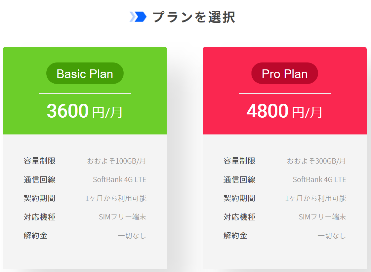
Task: Click Pro Plan's 対応機種 label
Action: (239, 217)
